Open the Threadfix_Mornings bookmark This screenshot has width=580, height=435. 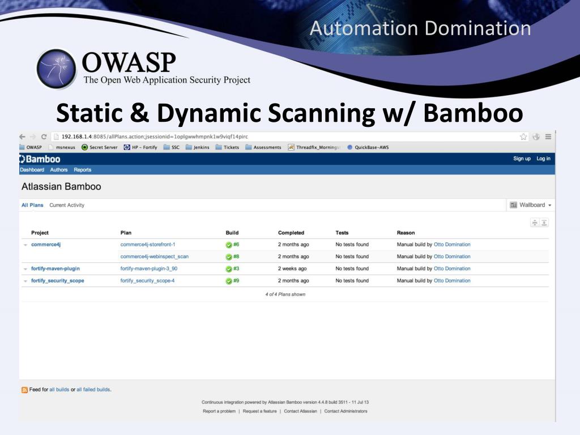314,147
